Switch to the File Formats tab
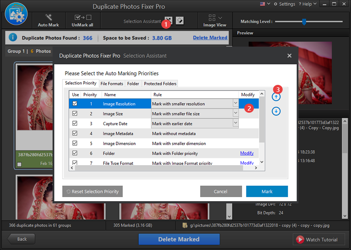 (112, 84)
